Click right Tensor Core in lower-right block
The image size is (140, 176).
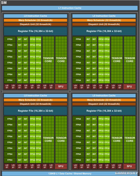pyautogui.click(x=130, y=139)
